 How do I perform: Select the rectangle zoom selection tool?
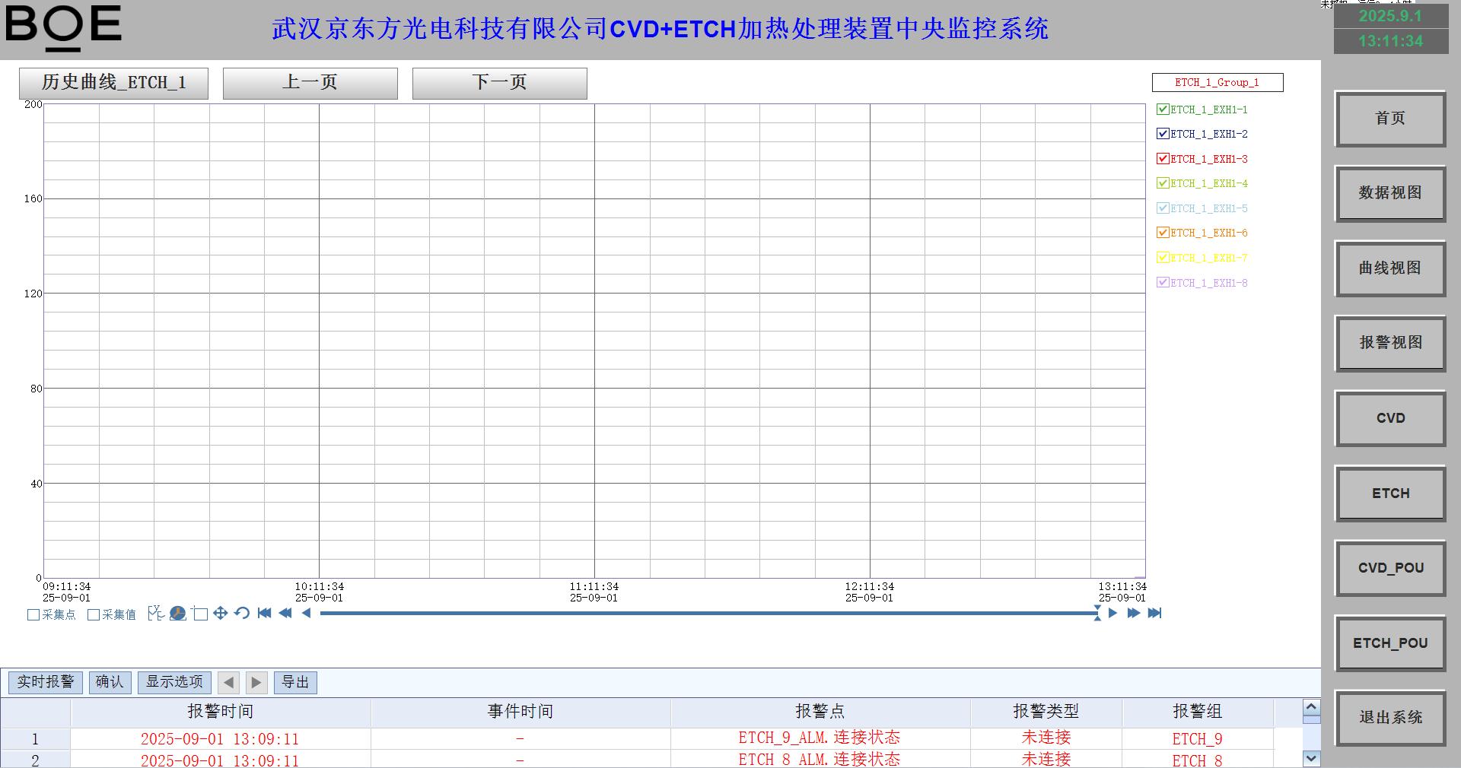pos(200,614)
